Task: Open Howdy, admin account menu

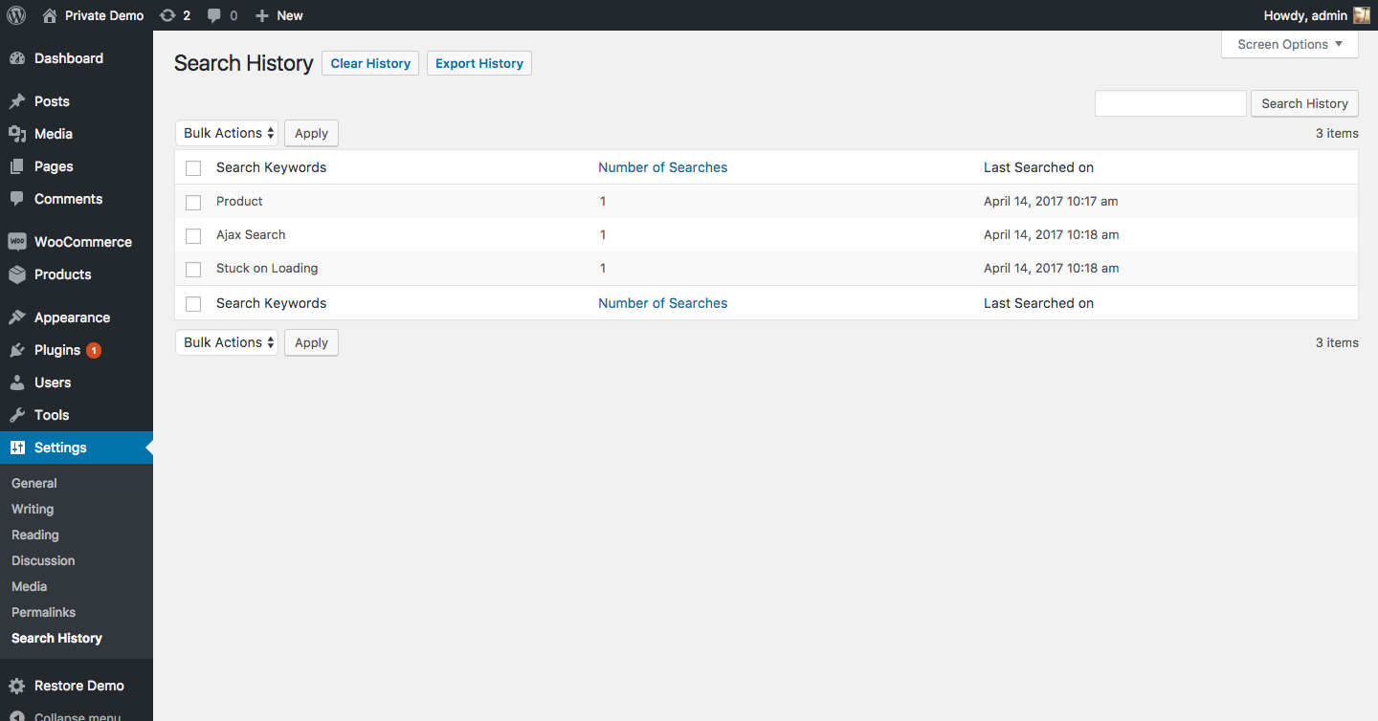Action: click(x=1317, y=15)
